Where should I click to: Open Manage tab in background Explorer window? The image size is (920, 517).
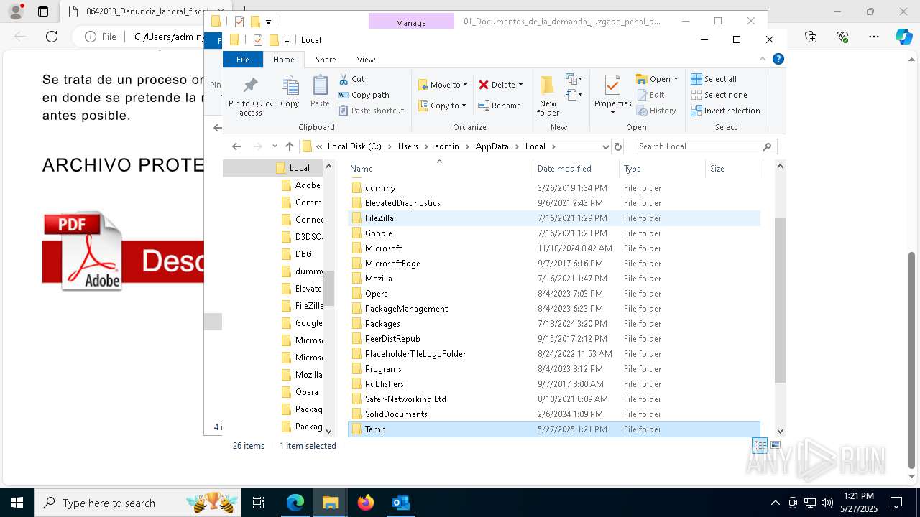point(411,22)
